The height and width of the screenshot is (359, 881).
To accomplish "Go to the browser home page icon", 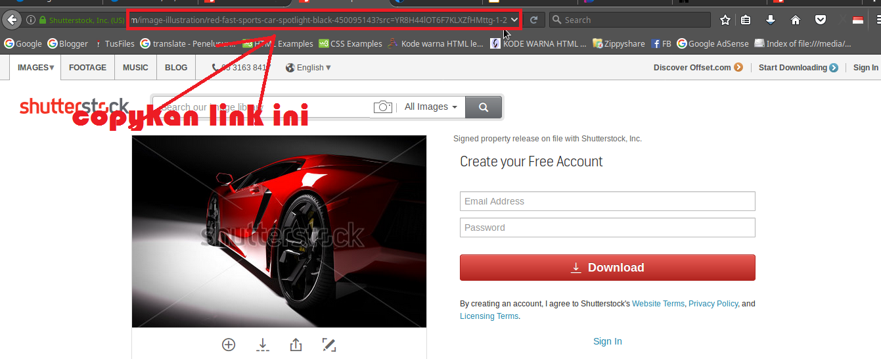I will click(x=796, y=20).
